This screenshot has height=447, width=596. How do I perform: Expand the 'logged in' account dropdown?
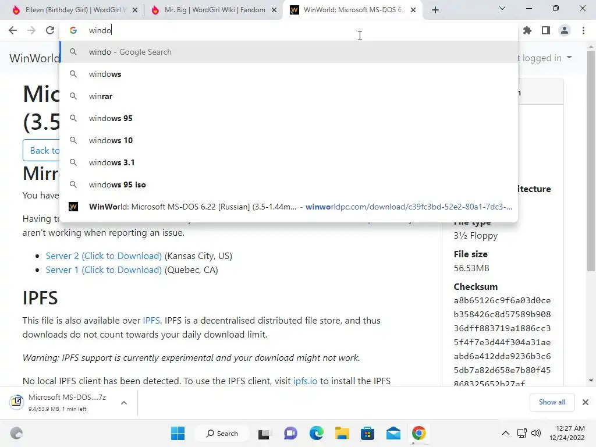click(544, 58)
